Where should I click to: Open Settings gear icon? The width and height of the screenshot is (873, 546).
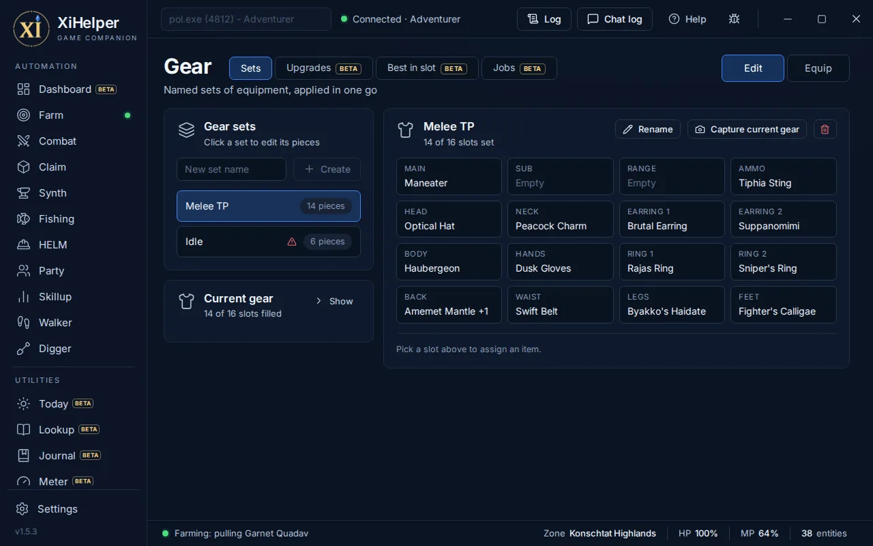23,509
